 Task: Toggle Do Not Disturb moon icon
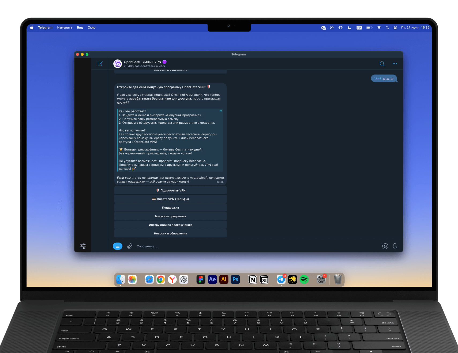click(350, 28)
